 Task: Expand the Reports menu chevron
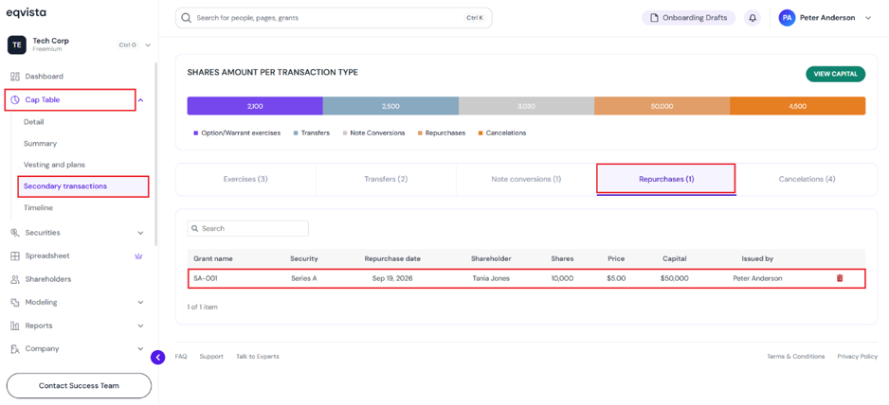pos(140,326)
